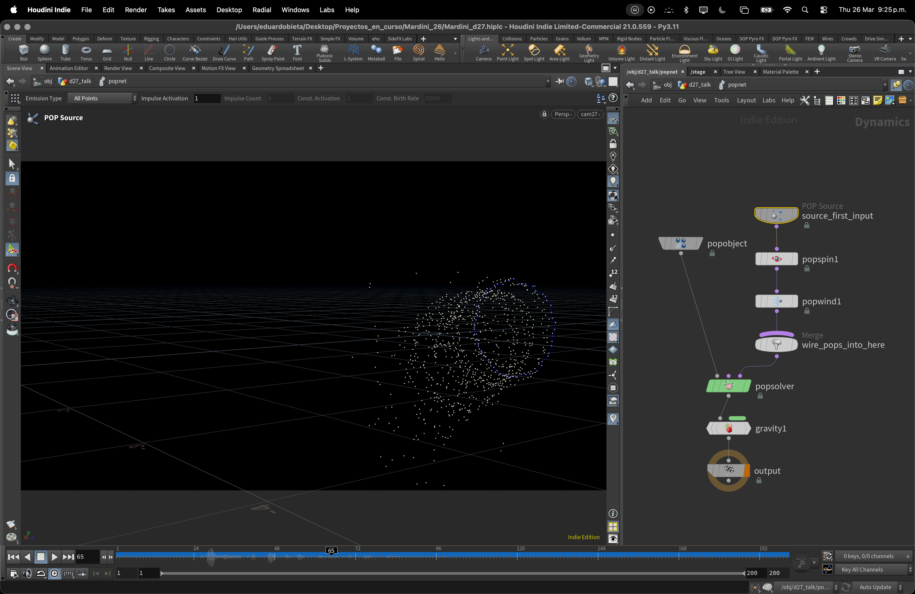Toggle the real-time playback clock button
The image size is (915, 594).
55,574
